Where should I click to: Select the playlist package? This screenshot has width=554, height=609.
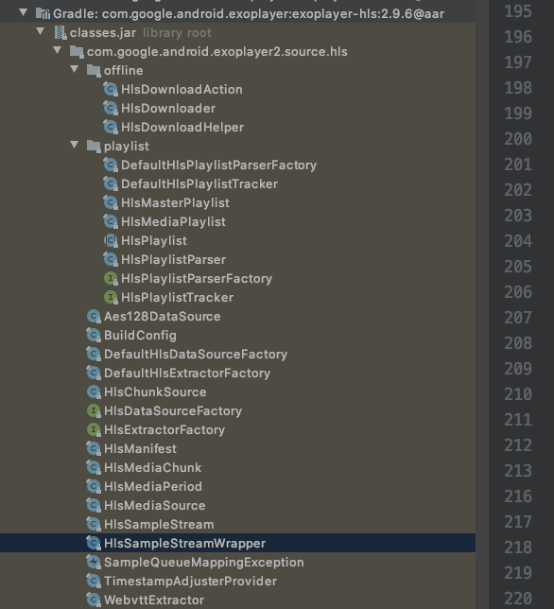126,147
